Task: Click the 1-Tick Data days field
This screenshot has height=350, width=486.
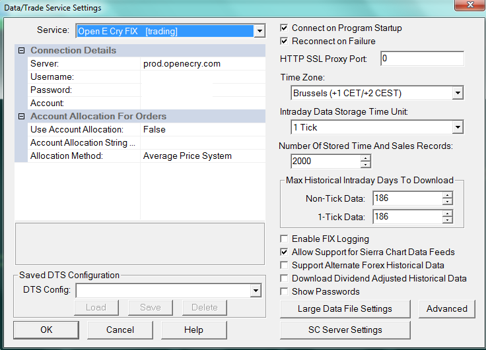Action: pos(407,217)
